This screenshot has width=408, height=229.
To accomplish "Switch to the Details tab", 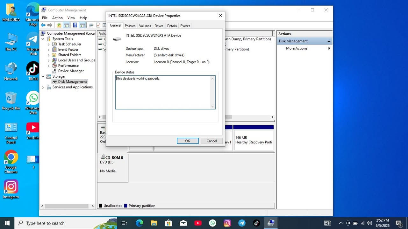I will [172, 26].
